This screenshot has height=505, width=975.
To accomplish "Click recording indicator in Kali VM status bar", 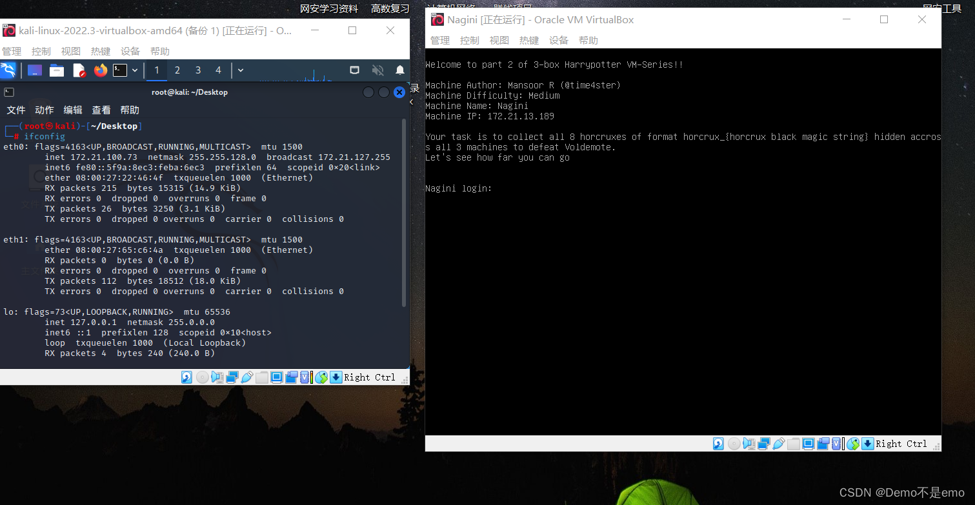I will click(292, 377).
